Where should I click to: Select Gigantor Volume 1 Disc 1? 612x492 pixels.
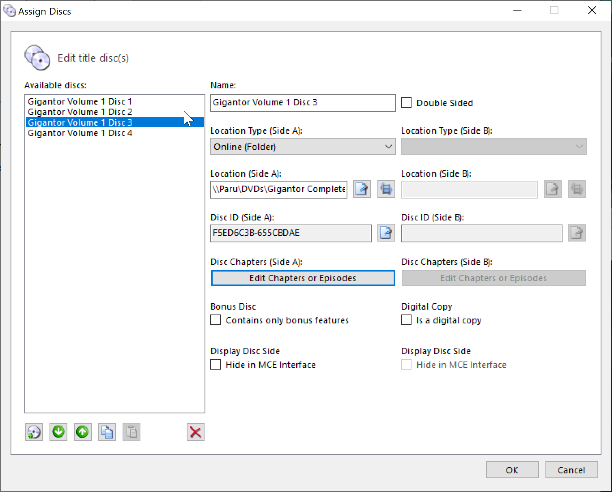pyautogui.click(x=115, y=101)
